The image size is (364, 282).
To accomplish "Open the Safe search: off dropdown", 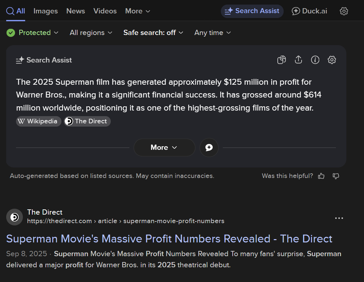I will coord(153,32).
